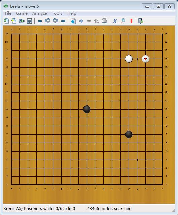Screen dimensions: 178x215
Task: Click the blue plus icon
Action: [x=81, y=21]
